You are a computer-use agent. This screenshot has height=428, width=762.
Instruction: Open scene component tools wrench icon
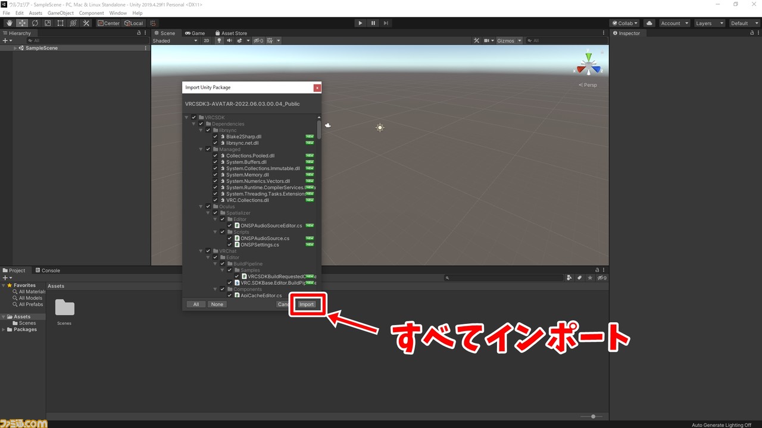(476, 40)
